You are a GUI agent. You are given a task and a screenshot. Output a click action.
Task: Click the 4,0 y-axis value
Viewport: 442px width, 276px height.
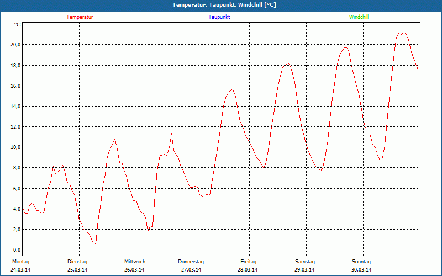click(17, 209)
